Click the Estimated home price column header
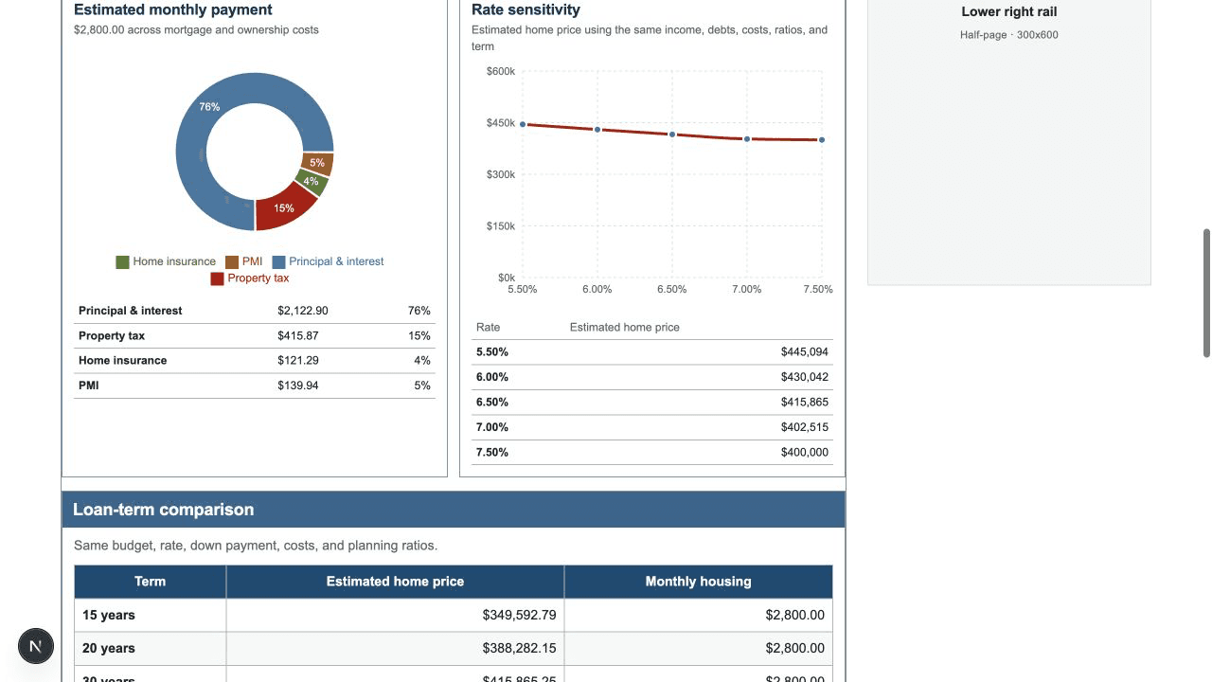This screenshot has width=1212, height=682. [x=395, y=582]
